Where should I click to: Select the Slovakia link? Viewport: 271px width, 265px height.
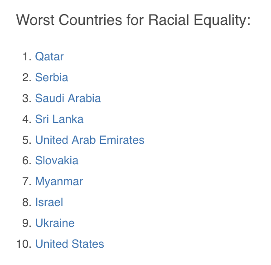(x=57, y=160)
